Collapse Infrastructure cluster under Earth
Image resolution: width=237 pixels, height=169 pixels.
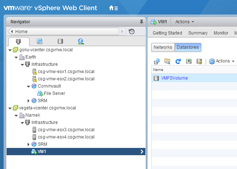[x=23, y=65]
